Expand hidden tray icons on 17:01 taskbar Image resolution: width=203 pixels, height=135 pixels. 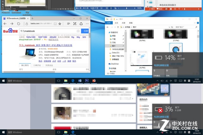click(157, 81)
